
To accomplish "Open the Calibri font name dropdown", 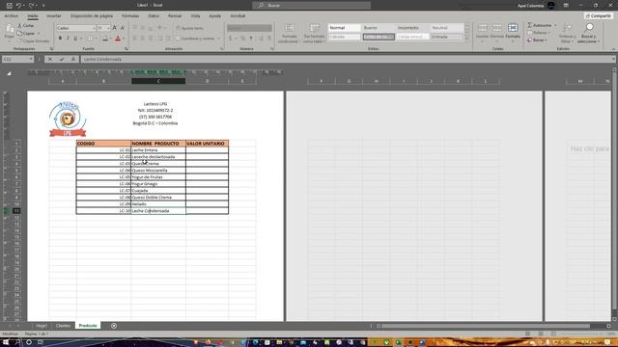I will pos(94,28).
